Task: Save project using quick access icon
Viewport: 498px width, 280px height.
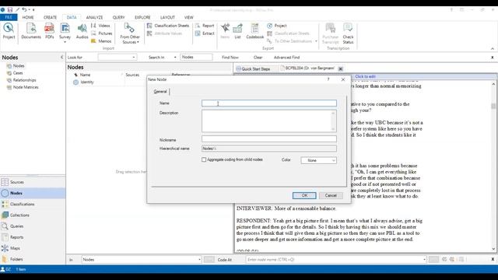Action: 10,10
